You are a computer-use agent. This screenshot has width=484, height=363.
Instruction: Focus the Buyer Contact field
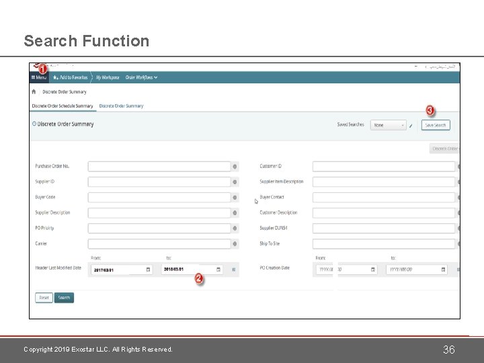(384, 197)
